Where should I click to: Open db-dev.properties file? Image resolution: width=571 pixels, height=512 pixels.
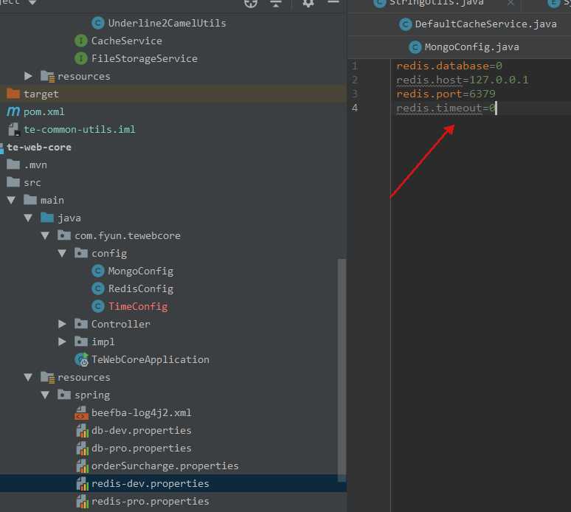pos(142,430)
